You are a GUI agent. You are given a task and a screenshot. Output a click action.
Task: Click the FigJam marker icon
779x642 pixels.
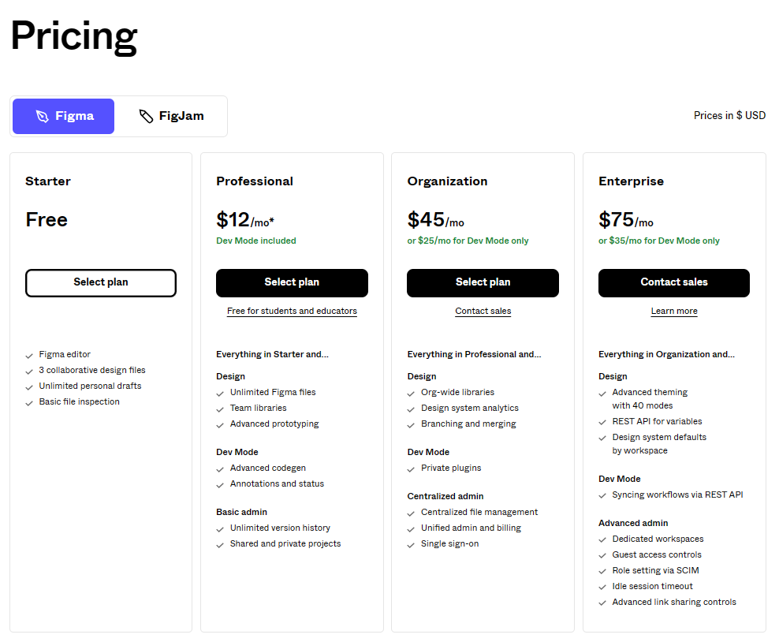click(146, 116)
